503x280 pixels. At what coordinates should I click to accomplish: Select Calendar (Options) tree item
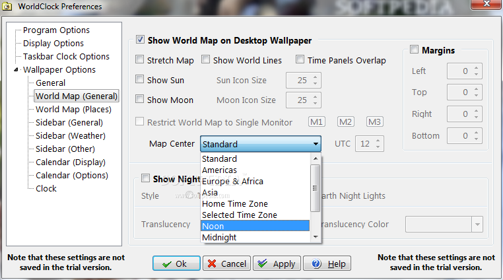click(72, 175)
